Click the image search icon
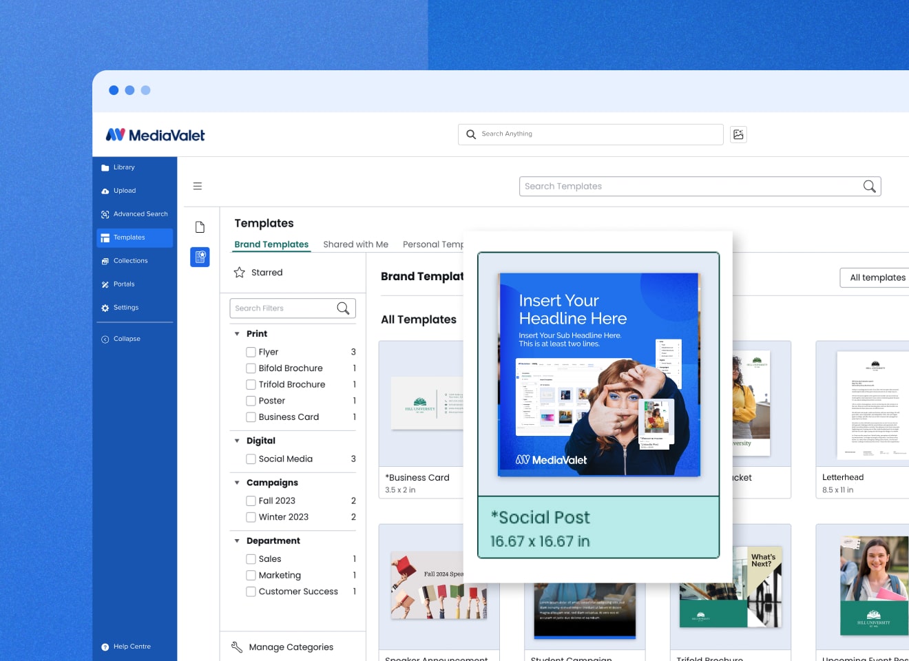The image size is (909, 661). [x=738, y=134]
